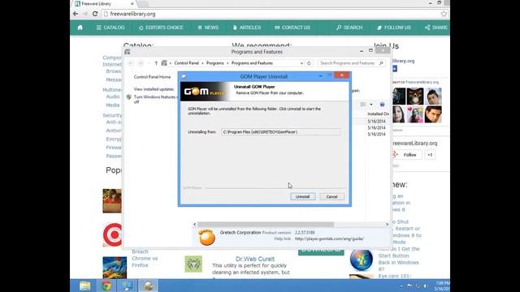Viewport: 520px width, 292px height.
Task: Open the Dr.Web CureIt article link
Action: [255, 259]
